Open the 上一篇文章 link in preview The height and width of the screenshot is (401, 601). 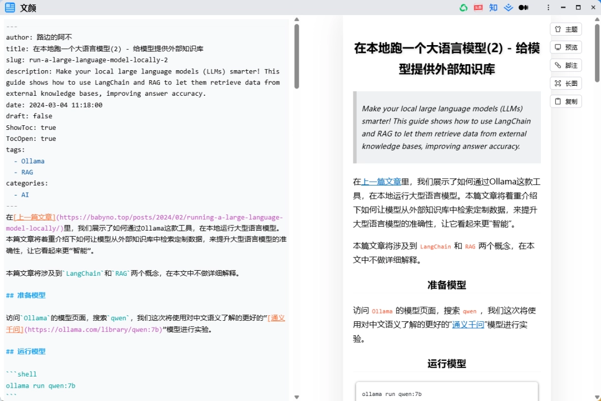click(x=381, y=181)
